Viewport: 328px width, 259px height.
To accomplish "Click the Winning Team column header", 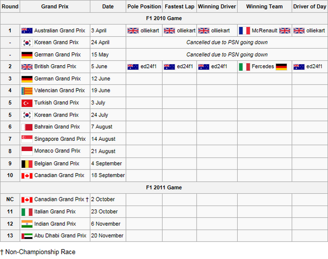I will [x=265, y=6].
